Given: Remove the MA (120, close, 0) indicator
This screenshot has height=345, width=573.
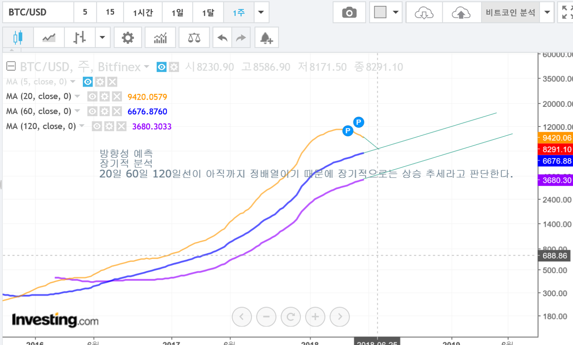Looking at the screenshot, I should coord(121,126).
